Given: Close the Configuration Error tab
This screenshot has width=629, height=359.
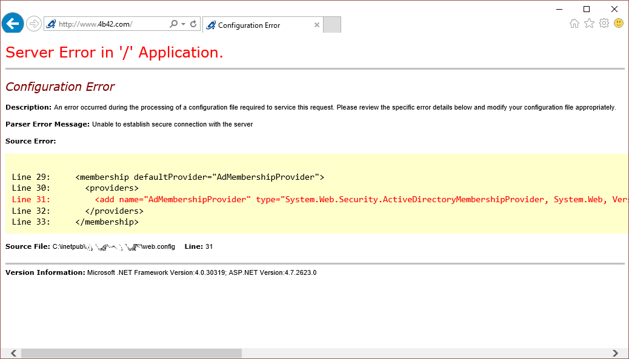Looking at the screenshot, I should 316,25.
